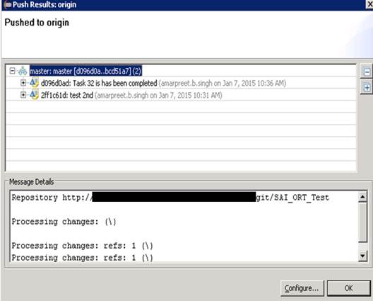Click the Expand All plus icon button
Viewport: 373px width, 301px height.
pyautogui.click(x=367, y=88)
